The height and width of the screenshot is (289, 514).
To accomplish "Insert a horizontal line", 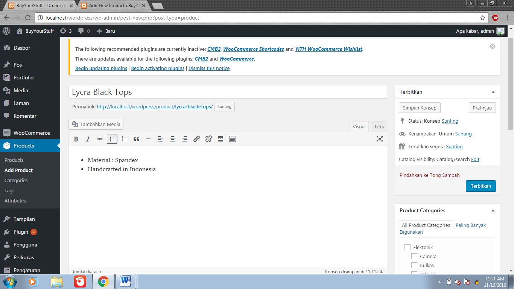I will pyautogui.click(x=148, y=139).
